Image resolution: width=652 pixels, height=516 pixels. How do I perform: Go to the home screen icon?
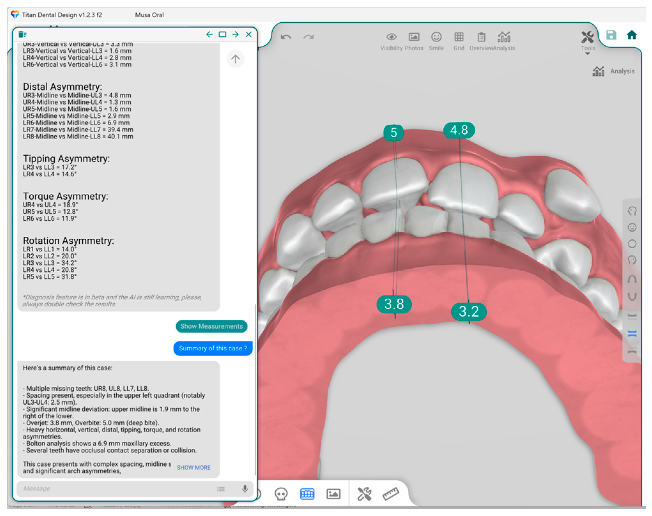631,35
